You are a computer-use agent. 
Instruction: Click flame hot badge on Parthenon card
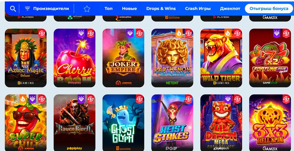pyautogui.click(x=179, y=33)
